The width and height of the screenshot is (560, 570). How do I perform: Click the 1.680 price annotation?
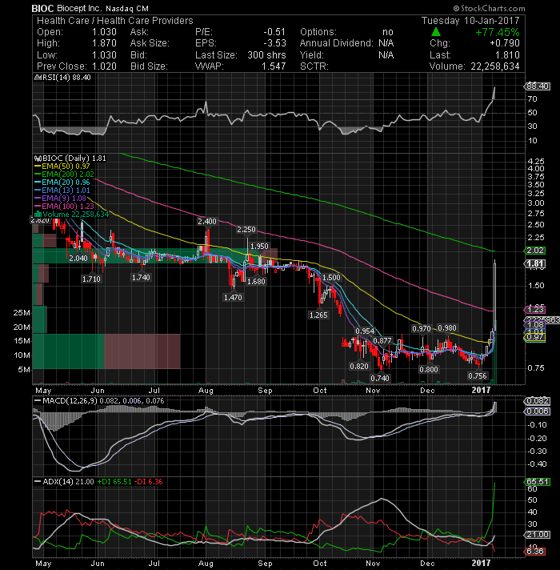(256, 281)
